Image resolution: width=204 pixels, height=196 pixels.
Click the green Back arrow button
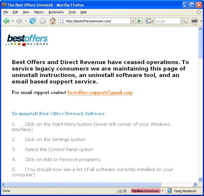pyautogui.click(x=6, y=21)
